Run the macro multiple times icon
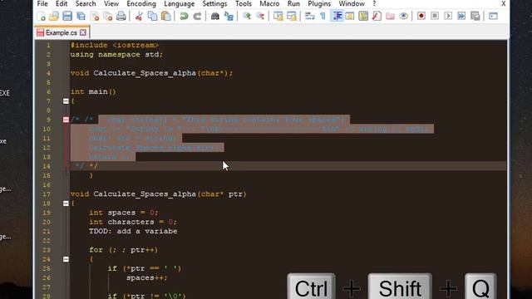 (x=461, y=16)
